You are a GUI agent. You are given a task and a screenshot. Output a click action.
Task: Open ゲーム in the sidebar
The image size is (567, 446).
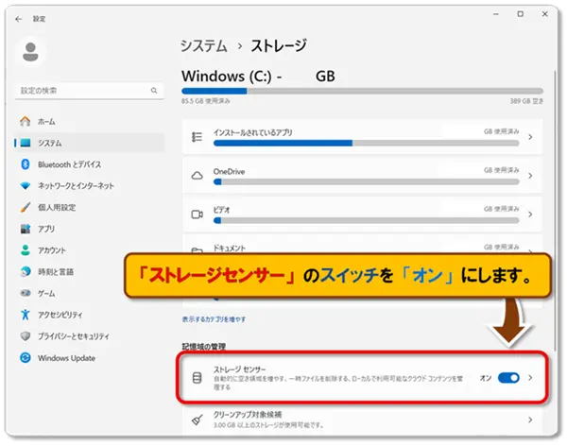pos(90,293)
